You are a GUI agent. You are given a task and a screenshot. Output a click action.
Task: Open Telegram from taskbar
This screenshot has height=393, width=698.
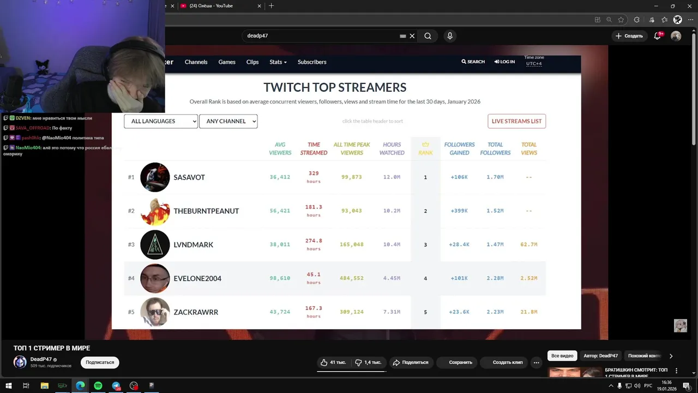click(116, 386)
